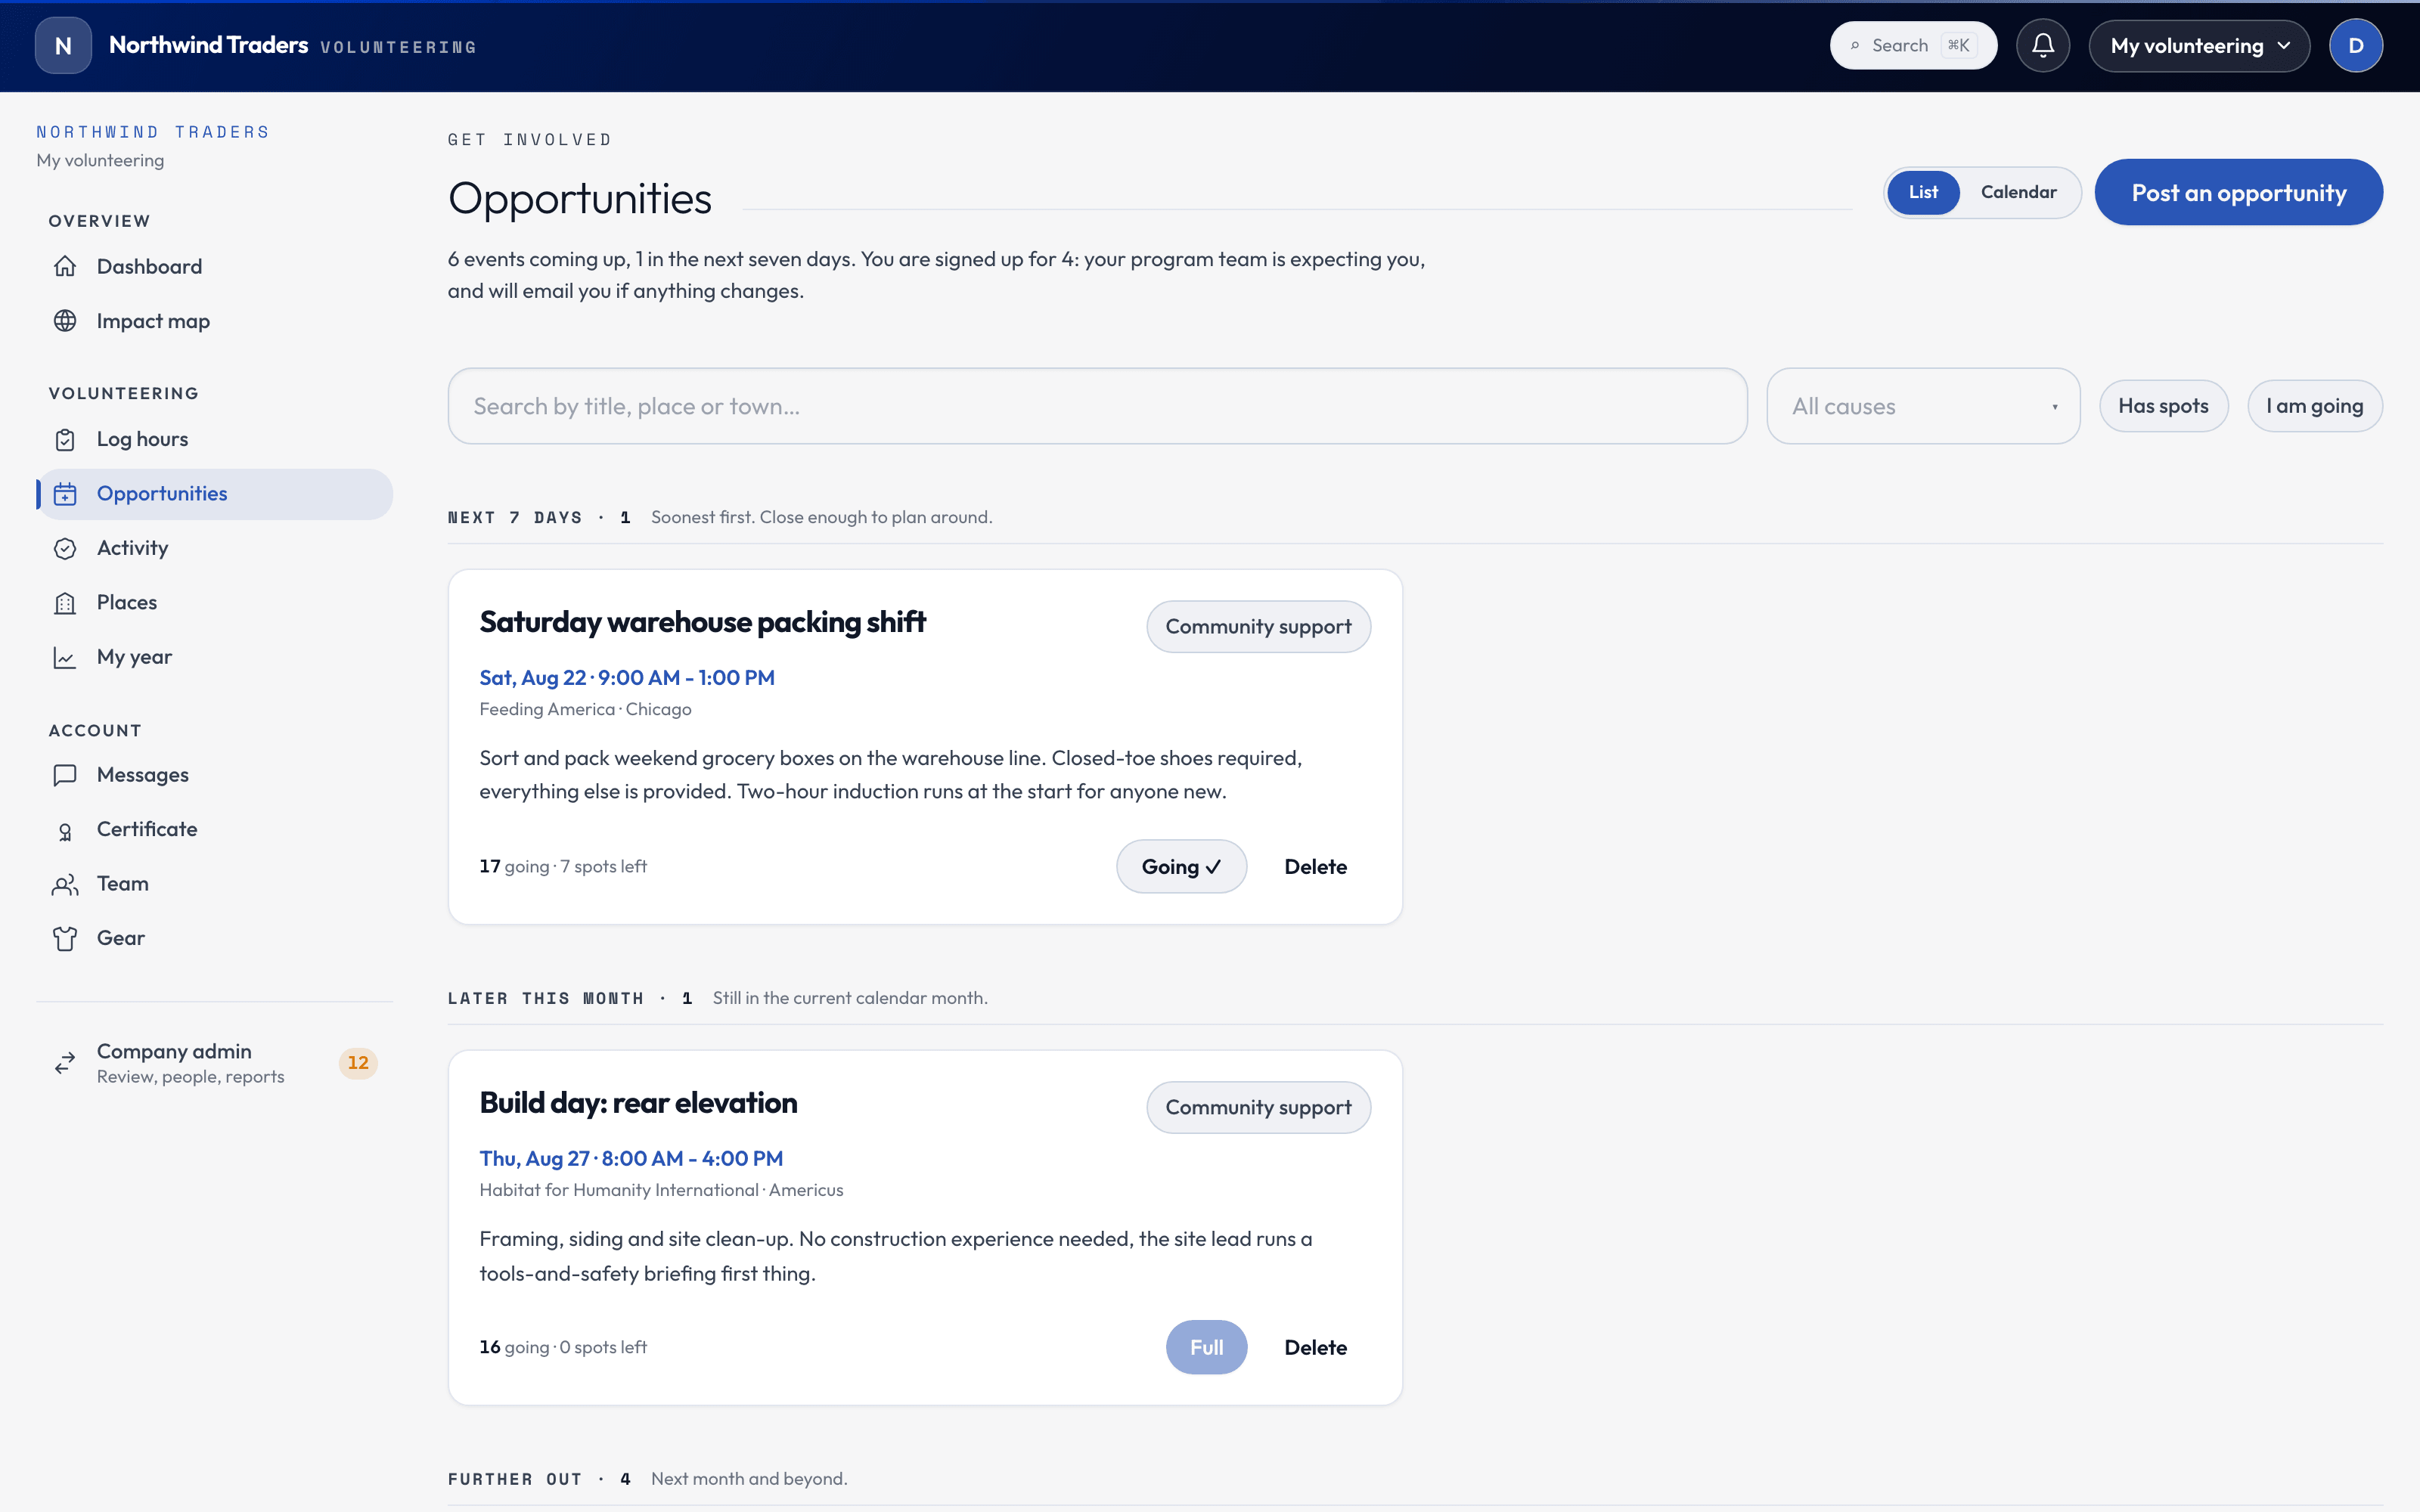2420x1512 pixels.
Task: Click the magnifier icon in header search
Action: point(1855,46)
